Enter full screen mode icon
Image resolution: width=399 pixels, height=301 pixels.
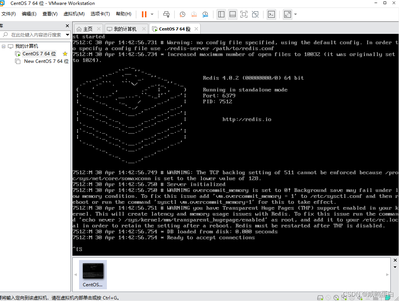(244, 14)
